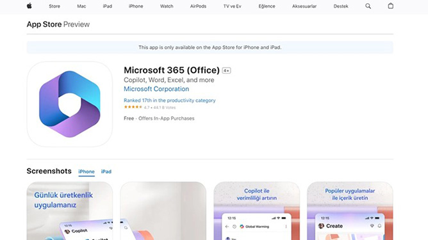
Task: Select Watch in the navigation bar
Action: (x=167, y=6)
